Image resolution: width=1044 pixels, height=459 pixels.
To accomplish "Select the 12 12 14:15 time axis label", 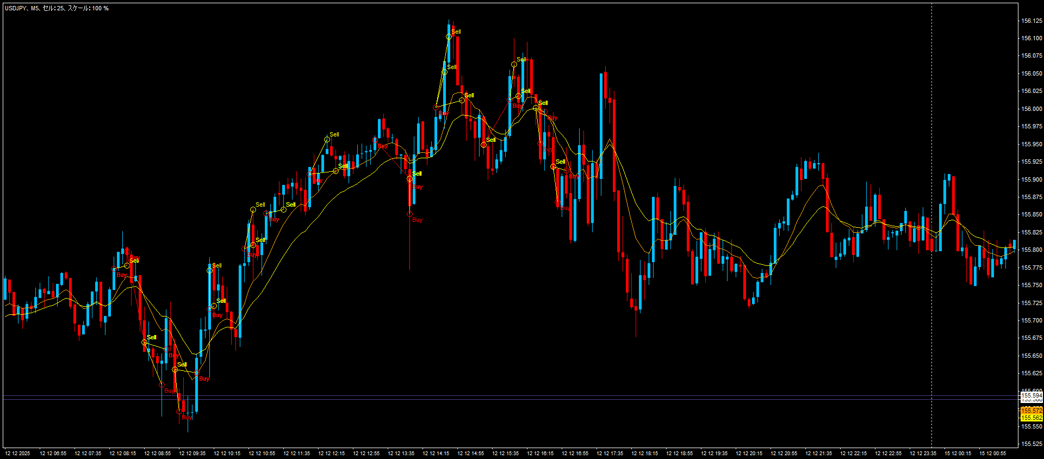I will [x=436, y=453].
